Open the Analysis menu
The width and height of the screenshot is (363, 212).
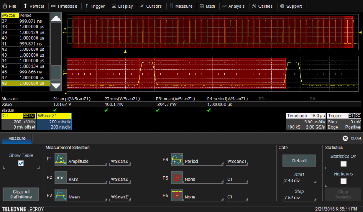pyautogui.click(x=233, y=6)
